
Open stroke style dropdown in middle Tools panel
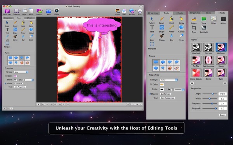click(179, 90)
